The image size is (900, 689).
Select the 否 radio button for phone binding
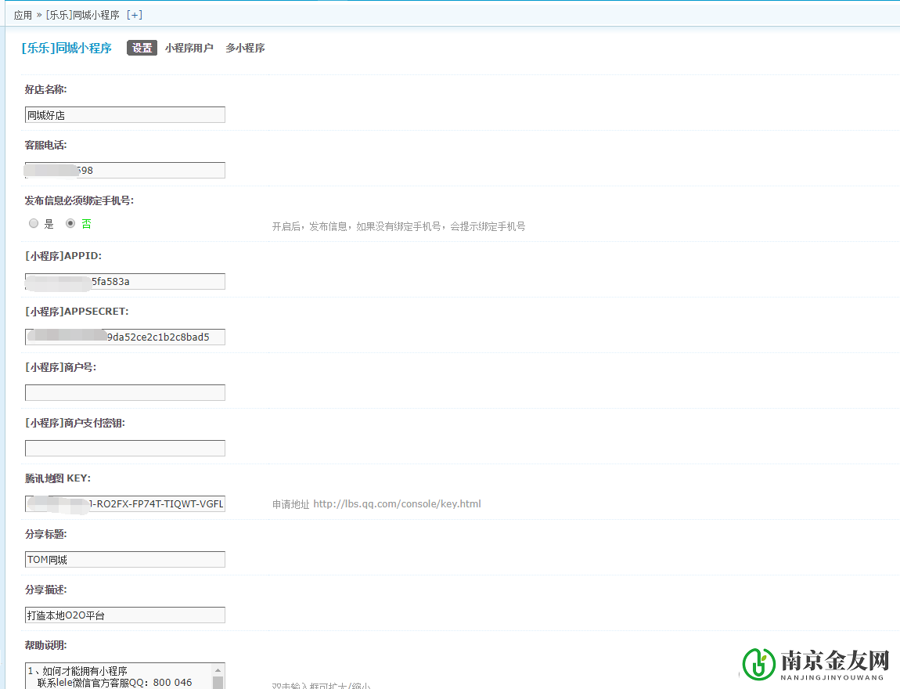[x=70, y=223]
